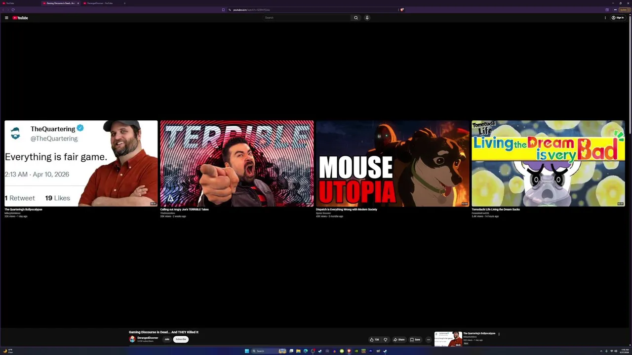Image resolution: width=632 pixels, height=355 pixels.
Task: Open Tomodachi Life Living the Dream thumbnail
Action: (x=548, y=163)
